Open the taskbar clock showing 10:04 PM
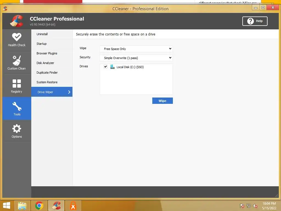This screenshot has height=211, width=281. pyautogui.click(x=269, y=206)
